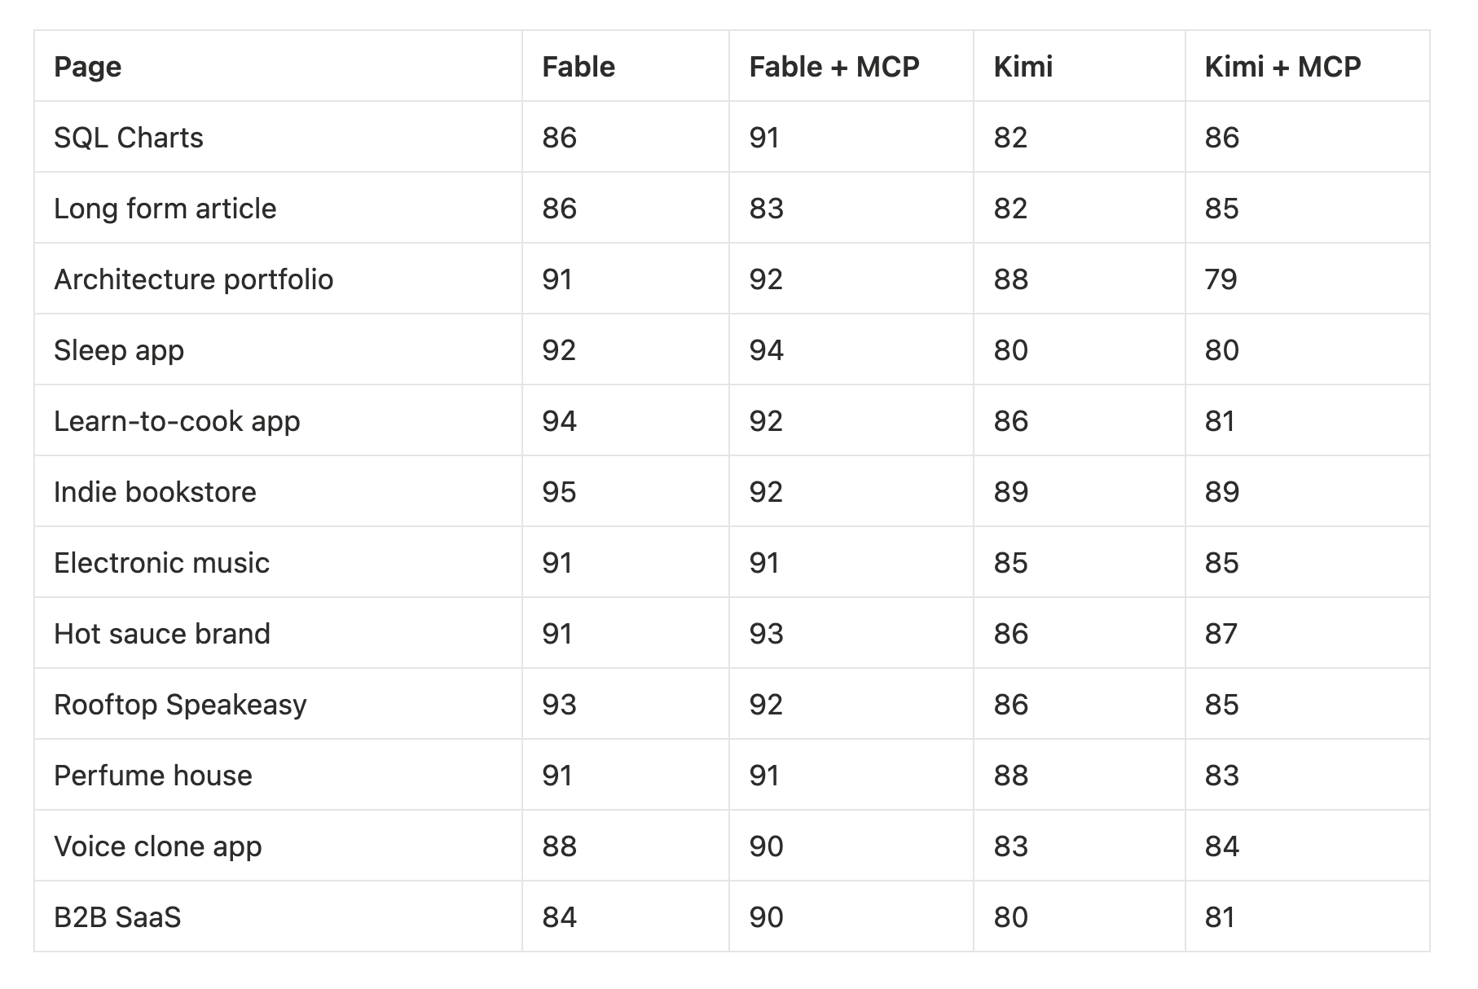Viewport: 1478px width, 989px height.
Task: Select the Architecture portfolio row label
Action: coord(194,279)
